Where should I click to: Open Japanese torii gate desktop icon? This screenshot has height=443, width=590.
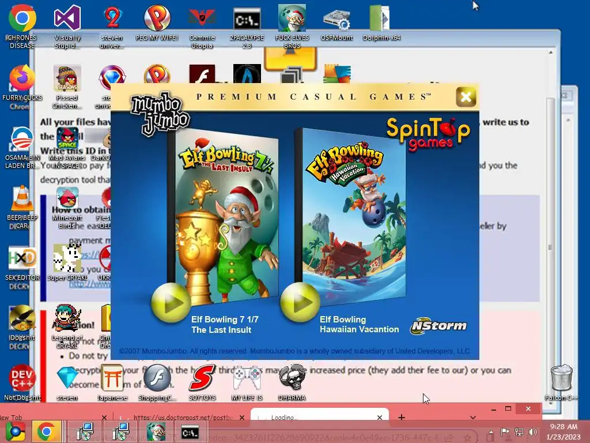tap(112, 382)
